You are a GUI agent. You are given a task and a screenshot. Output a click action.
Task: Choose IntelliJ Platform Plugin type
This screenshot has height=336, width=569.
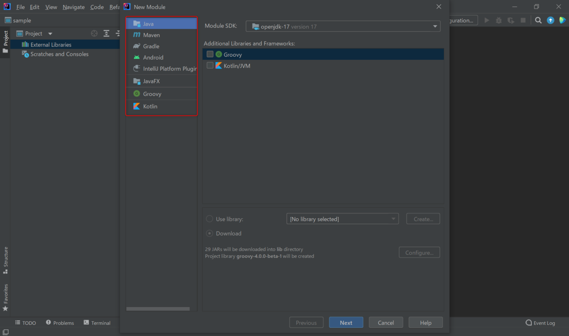pyautogui.click(x=161, y=69)
